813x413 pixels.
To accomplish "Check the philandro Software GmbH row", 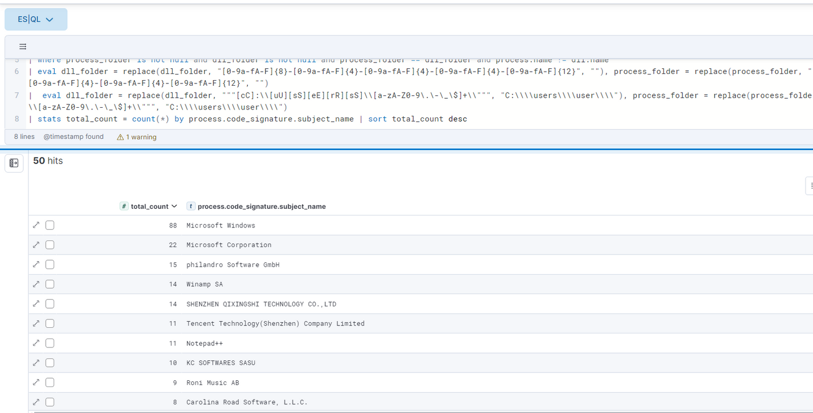I will 50,265.
